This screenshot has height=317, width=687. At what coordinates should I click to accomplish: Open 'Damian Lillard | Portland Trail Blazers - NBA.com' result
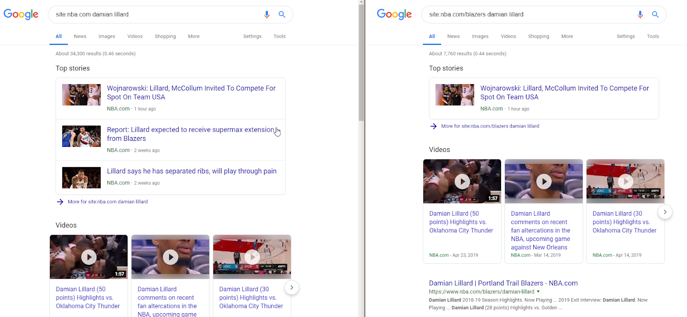point(503,283)
